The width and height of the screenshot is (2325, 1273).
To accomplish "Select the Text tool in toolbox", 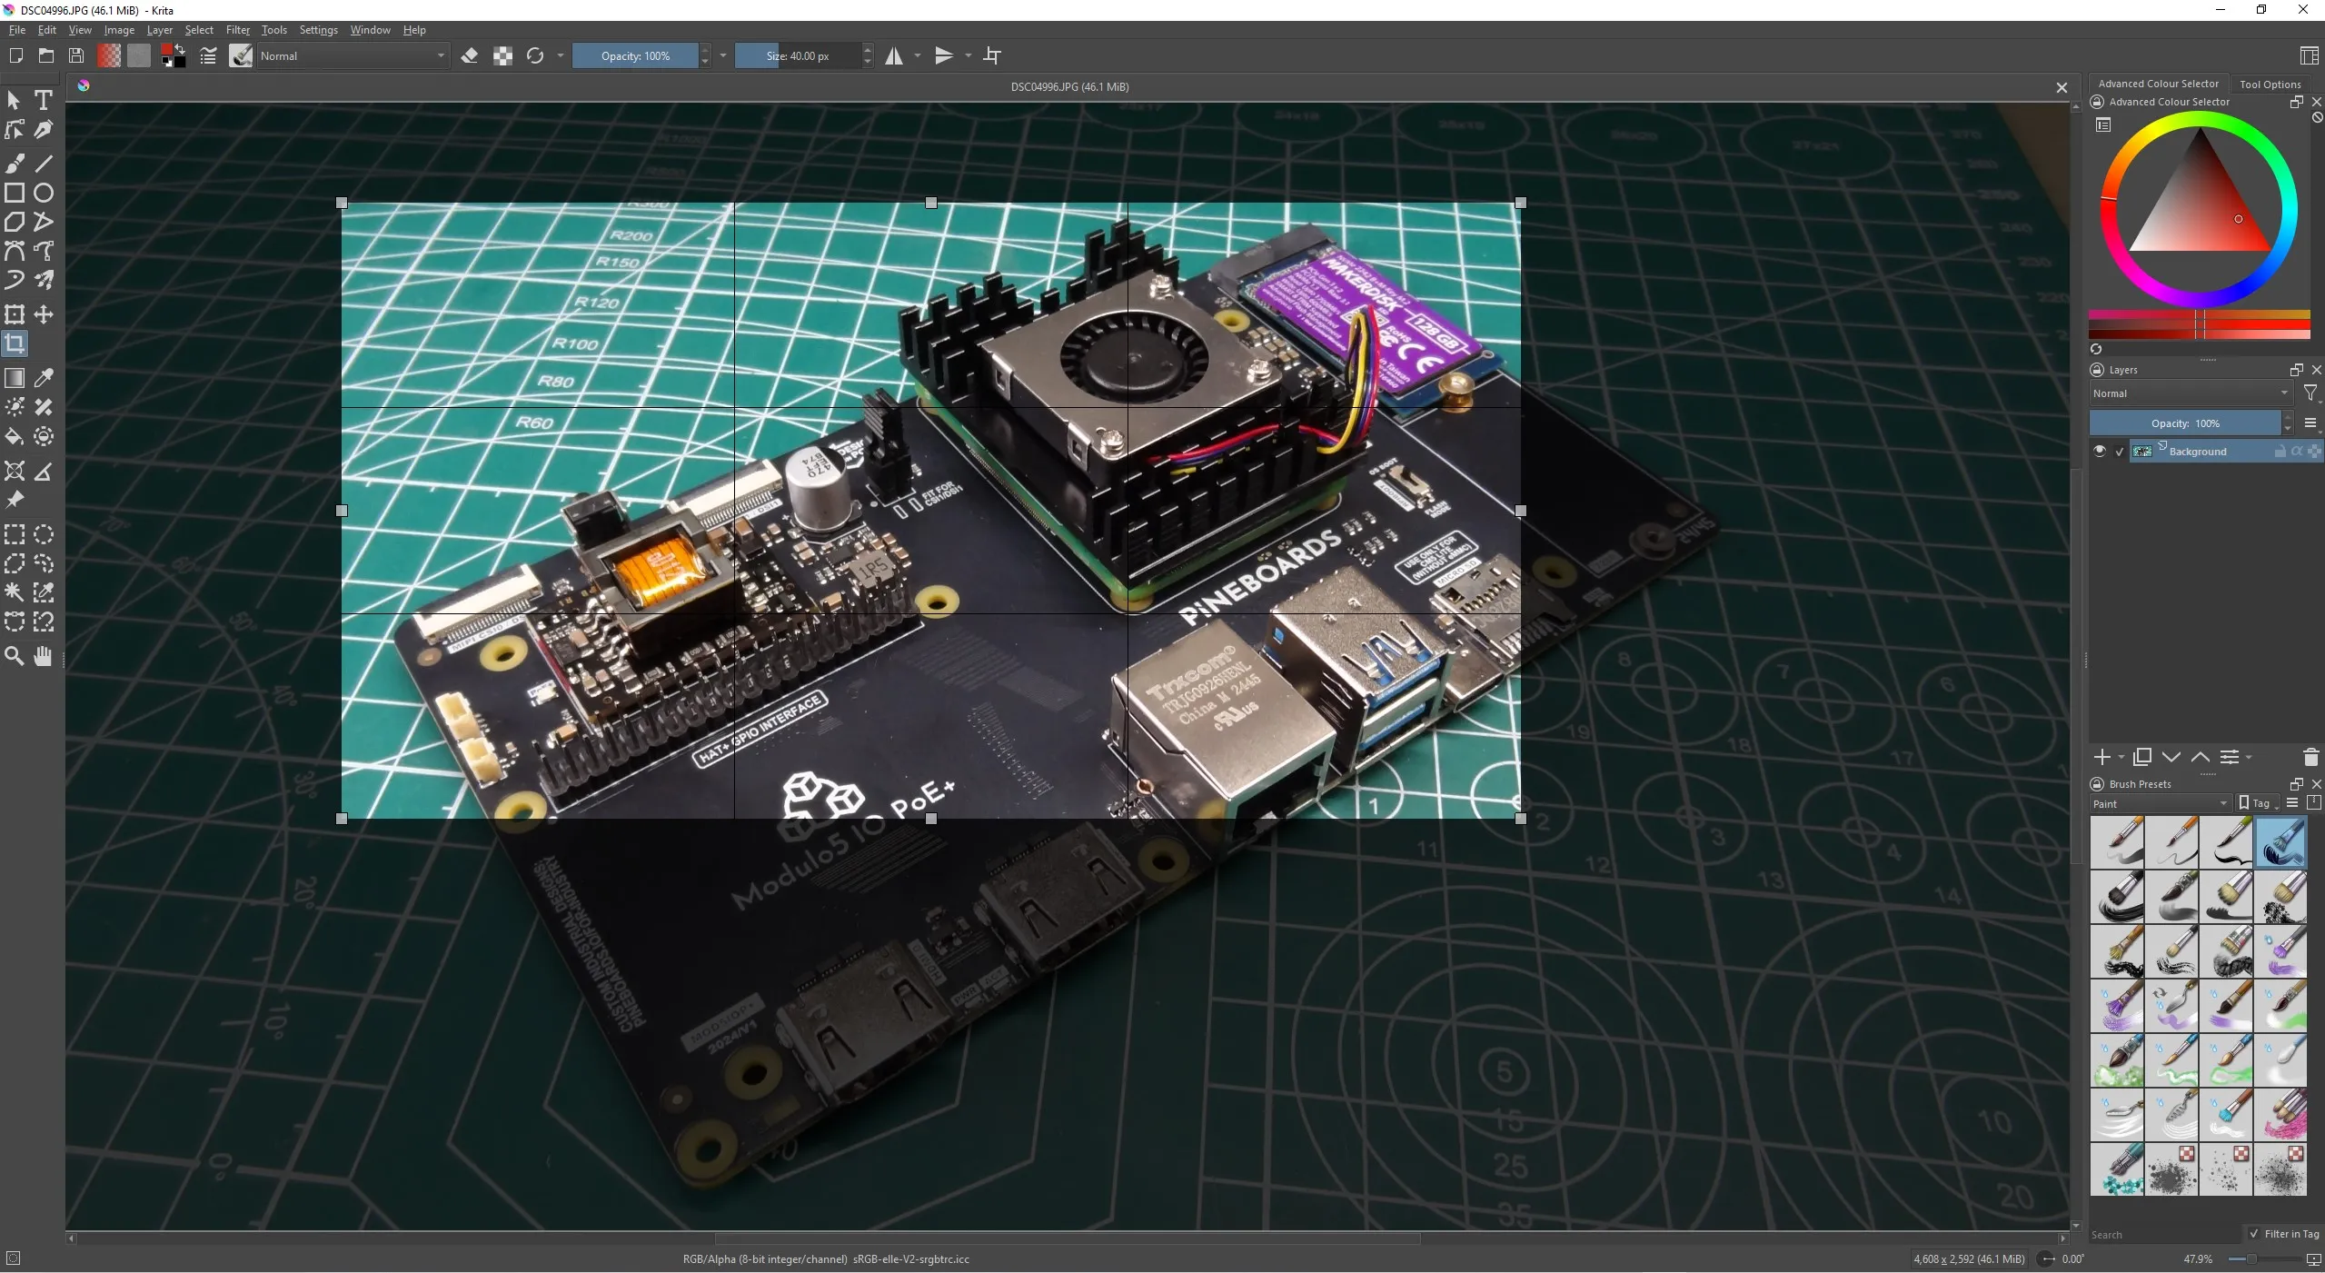I will tap(43, 100).
